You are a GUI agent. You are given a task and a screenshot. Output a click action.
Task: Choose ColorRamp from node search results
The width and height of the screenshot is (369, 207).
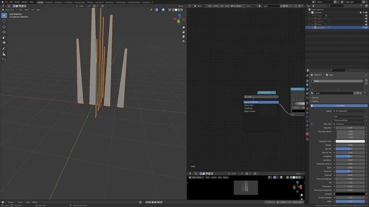click(248, 109)
